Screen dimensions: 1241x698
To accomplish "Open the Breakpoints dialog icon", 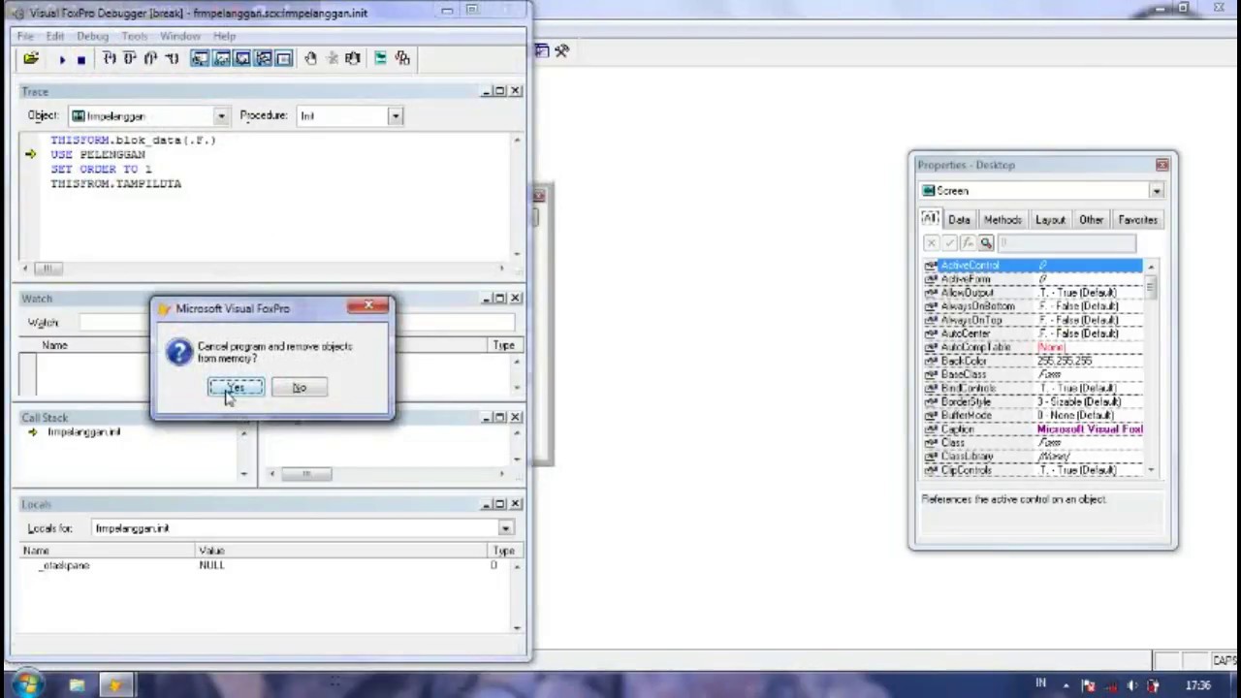I will coord(353,59).
